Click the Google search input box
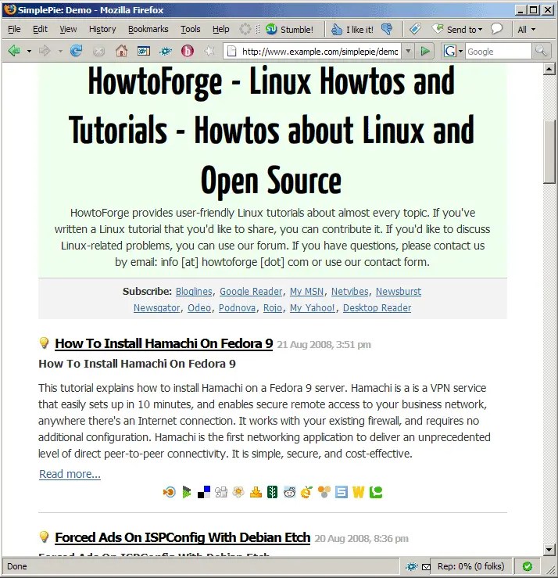The height and width of the screenshot is (578, 558). click(x=499, y=52)
